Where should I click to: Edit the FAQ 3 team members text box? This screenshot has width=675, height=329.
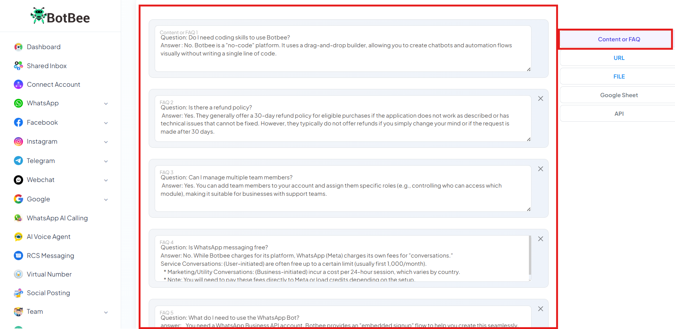pos(343,188)
